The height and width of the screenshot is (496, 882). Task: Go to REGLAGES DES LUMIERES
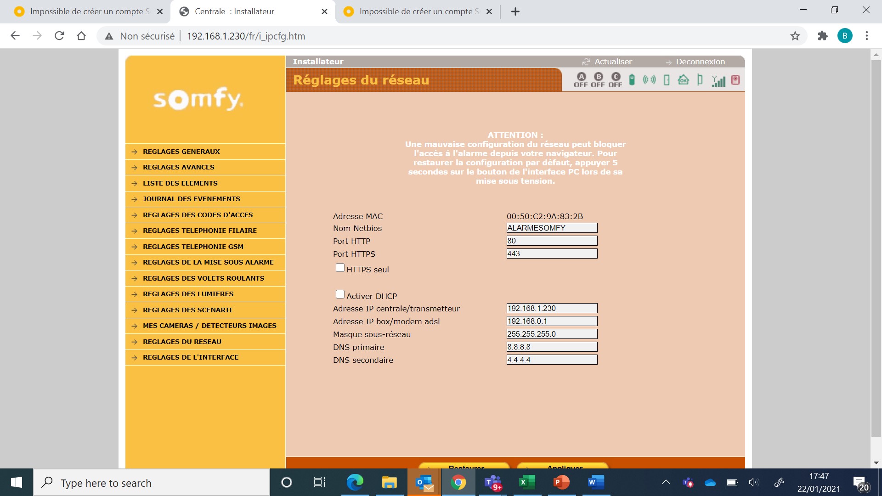(205, 294)
